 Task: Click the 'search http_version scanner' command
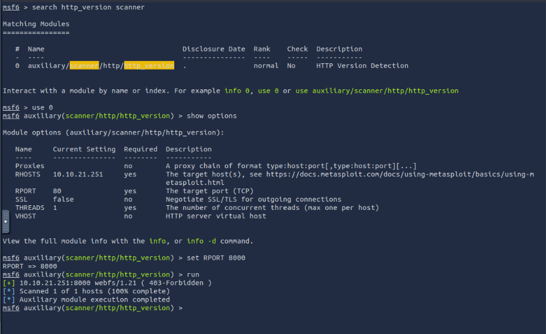88,8
